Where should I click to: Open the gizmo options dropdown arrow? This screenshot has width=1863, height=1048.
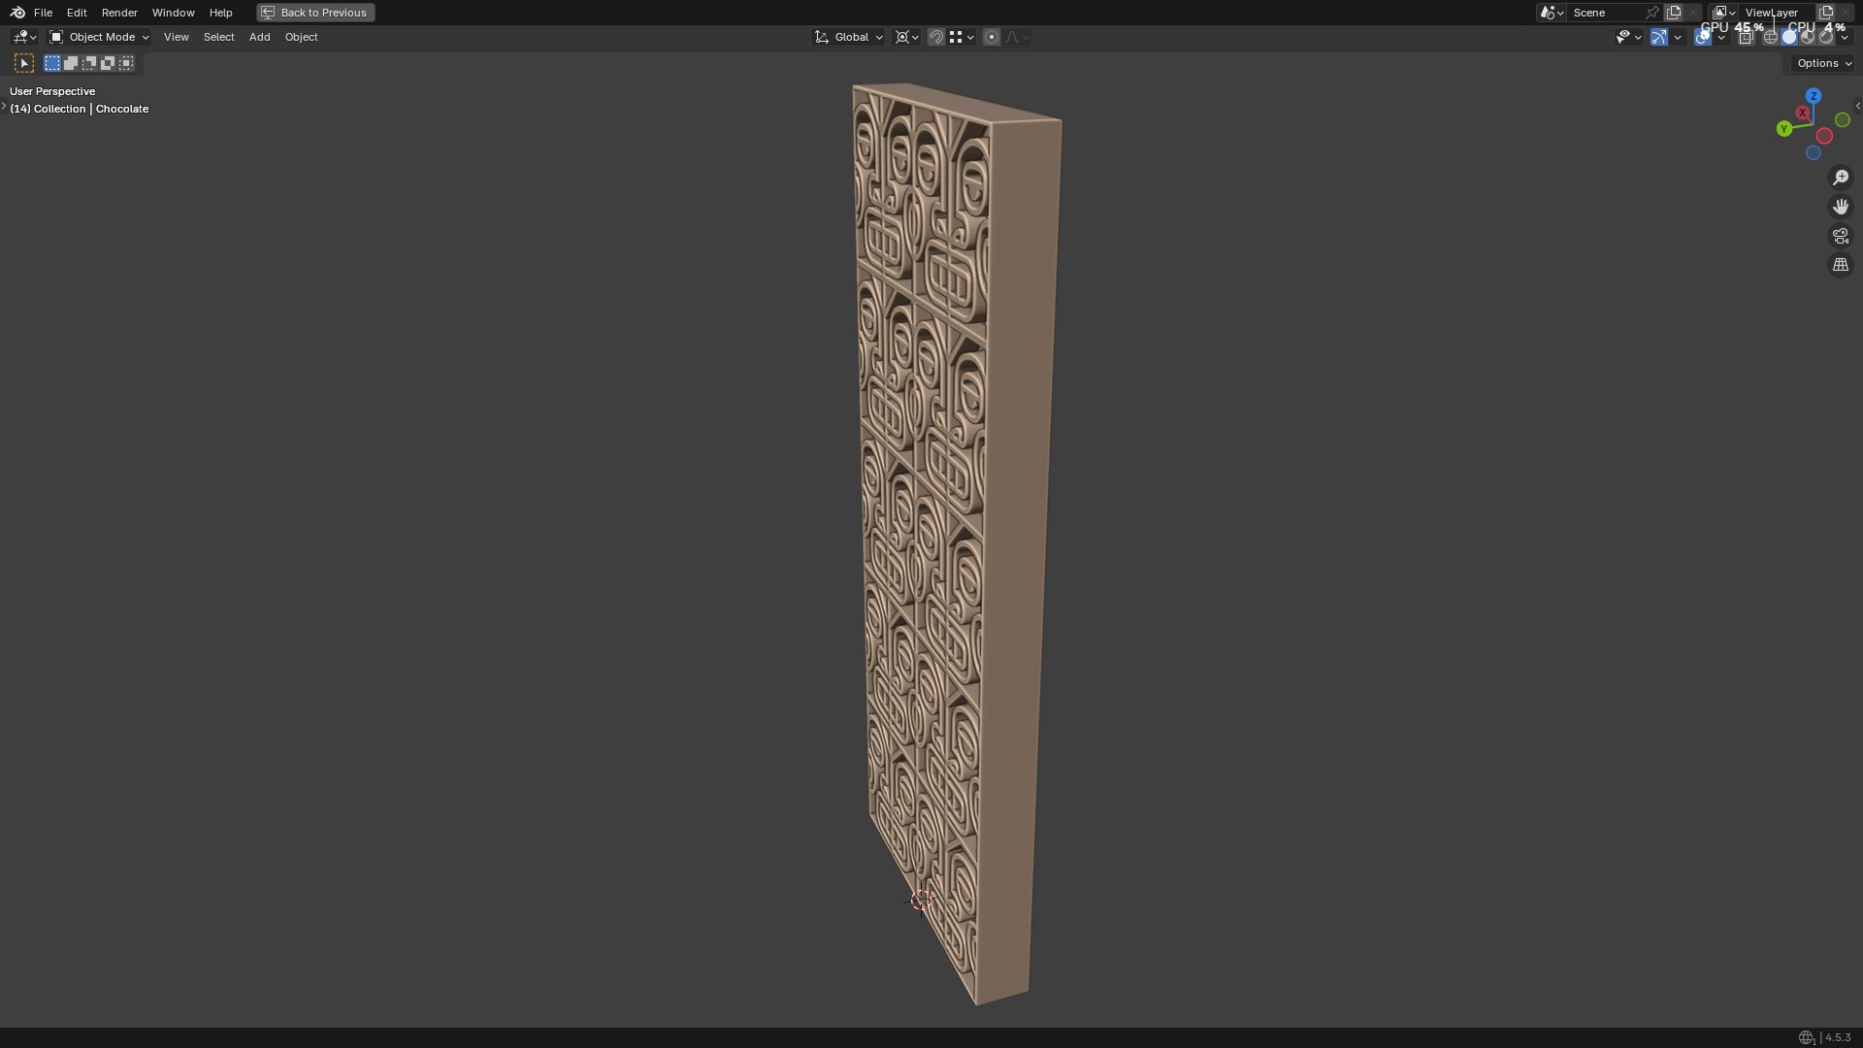(x=1678, y=37)
